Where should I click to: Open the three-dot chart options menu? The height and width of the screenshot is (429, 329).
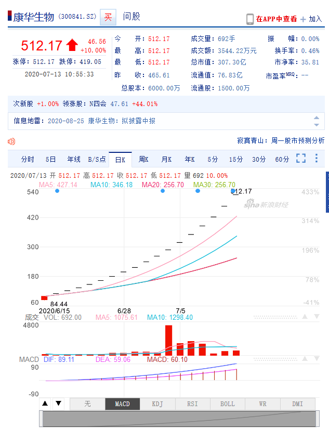pyautogui.click(x=317, y=158)
